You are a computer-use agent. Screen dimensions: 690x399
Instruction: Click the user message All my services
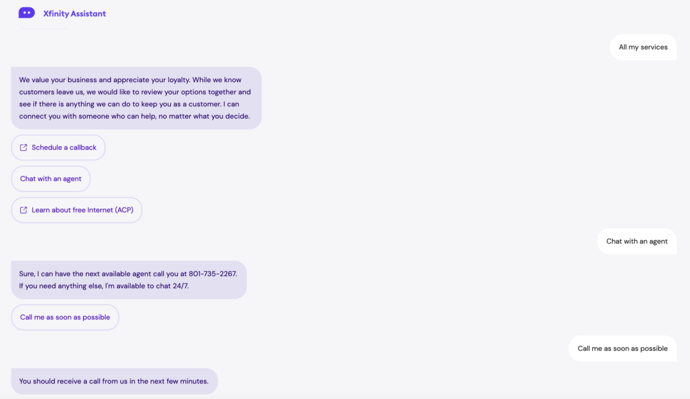[x=643, y=47]
